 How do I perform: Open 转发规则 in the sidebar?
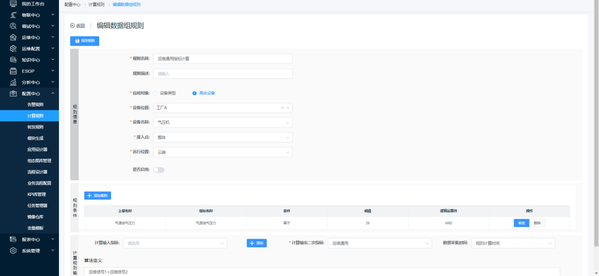pyautogui.click(x=36, y=127)
